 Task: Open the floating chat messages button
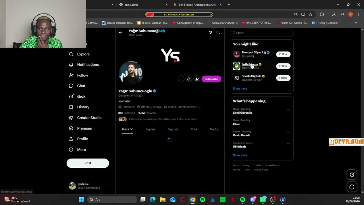[352, 187]
